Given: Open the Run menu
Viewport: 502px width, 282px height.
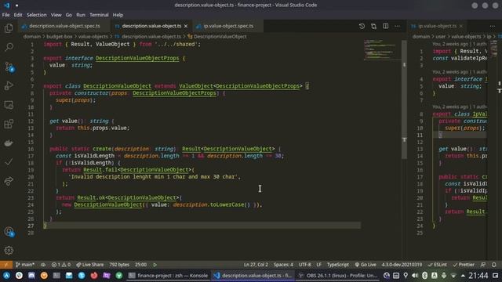Looking at the screenshot, I should (81, 15).
